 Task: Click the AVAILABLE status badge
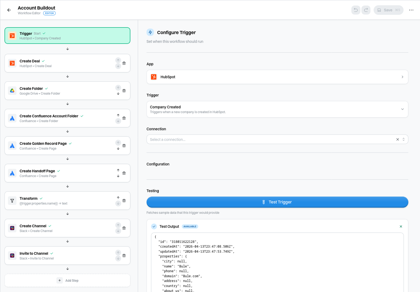190,226
